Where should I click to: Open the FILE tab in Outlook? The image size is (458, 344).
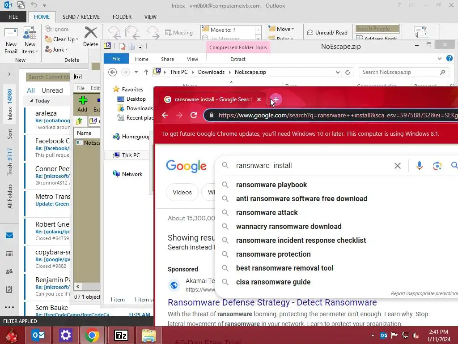pos(13,17)
